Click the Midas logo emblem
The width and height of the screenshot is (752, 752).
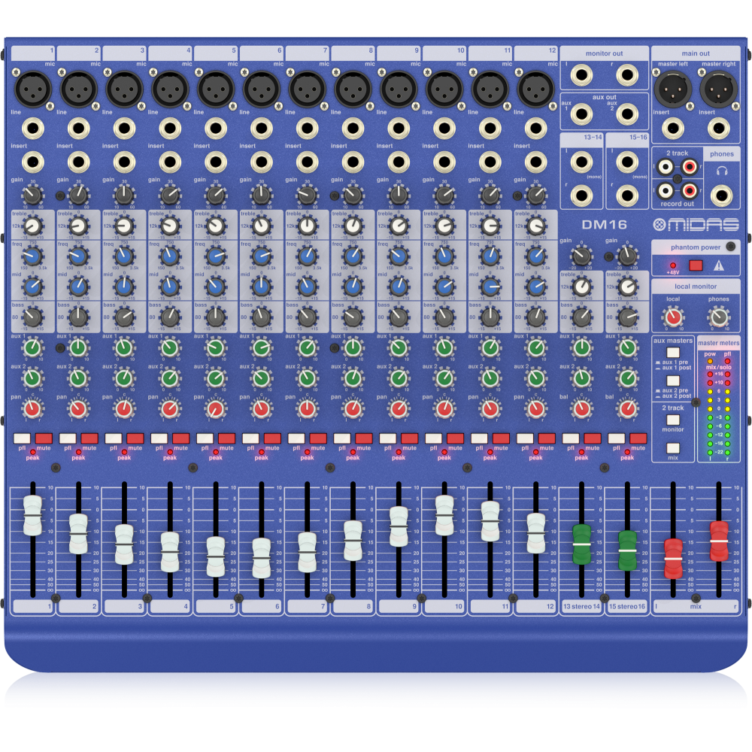(x=660, y=224)
